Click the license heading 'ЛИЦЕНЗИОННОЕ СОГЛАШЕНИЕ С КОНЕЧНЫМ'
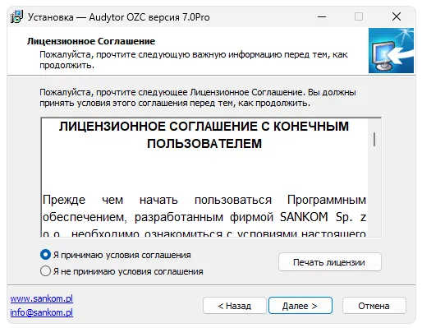422x328 pixels. (x=204, y=127)
